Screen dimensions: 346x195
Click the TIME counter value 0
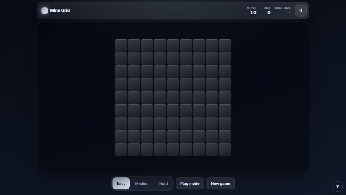(x=269, y=13)
